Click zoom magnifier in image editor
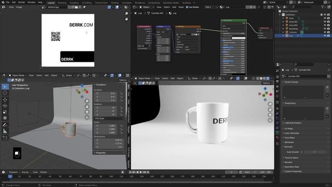Image resolution: width=332 pixels, height=187 pixels. click(x=127, y=14)
